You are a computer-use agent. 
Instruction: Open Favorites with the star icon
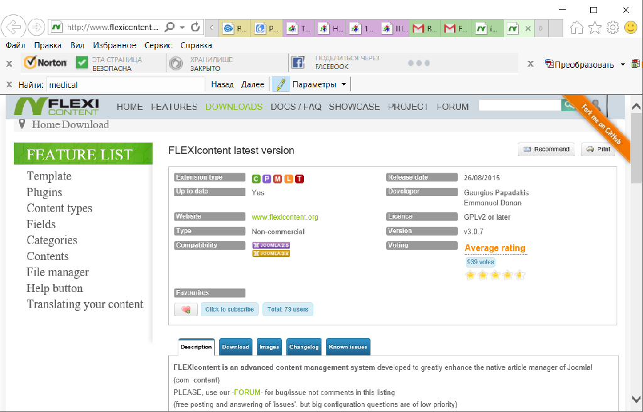click(595, 28)
